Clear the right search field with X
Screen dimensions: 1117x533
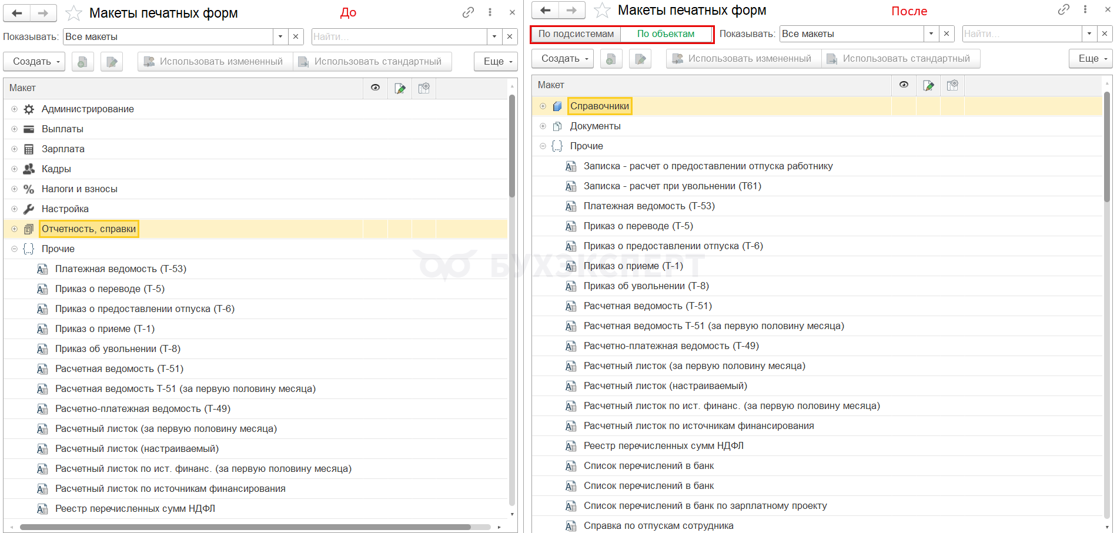(1105, 33)
